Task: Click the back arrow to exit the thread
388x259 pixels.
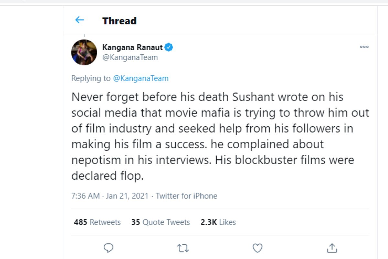Action: pos(80,20)
